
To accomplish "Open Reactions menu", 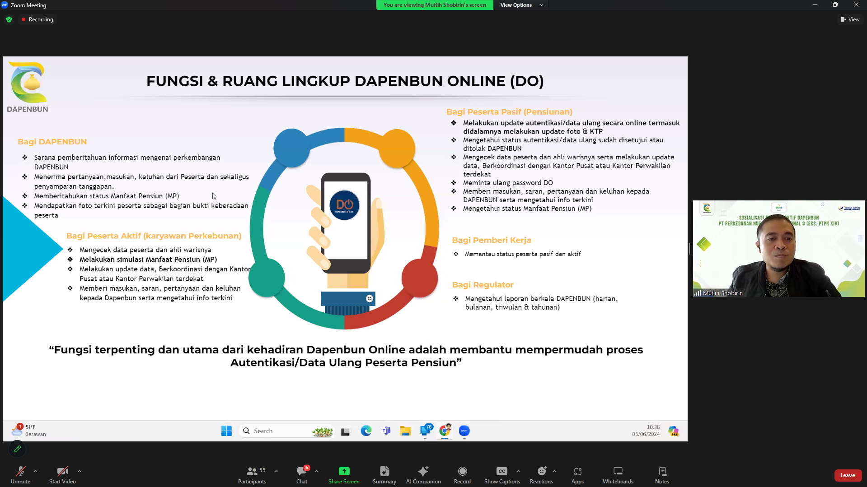I will [541, 475].
